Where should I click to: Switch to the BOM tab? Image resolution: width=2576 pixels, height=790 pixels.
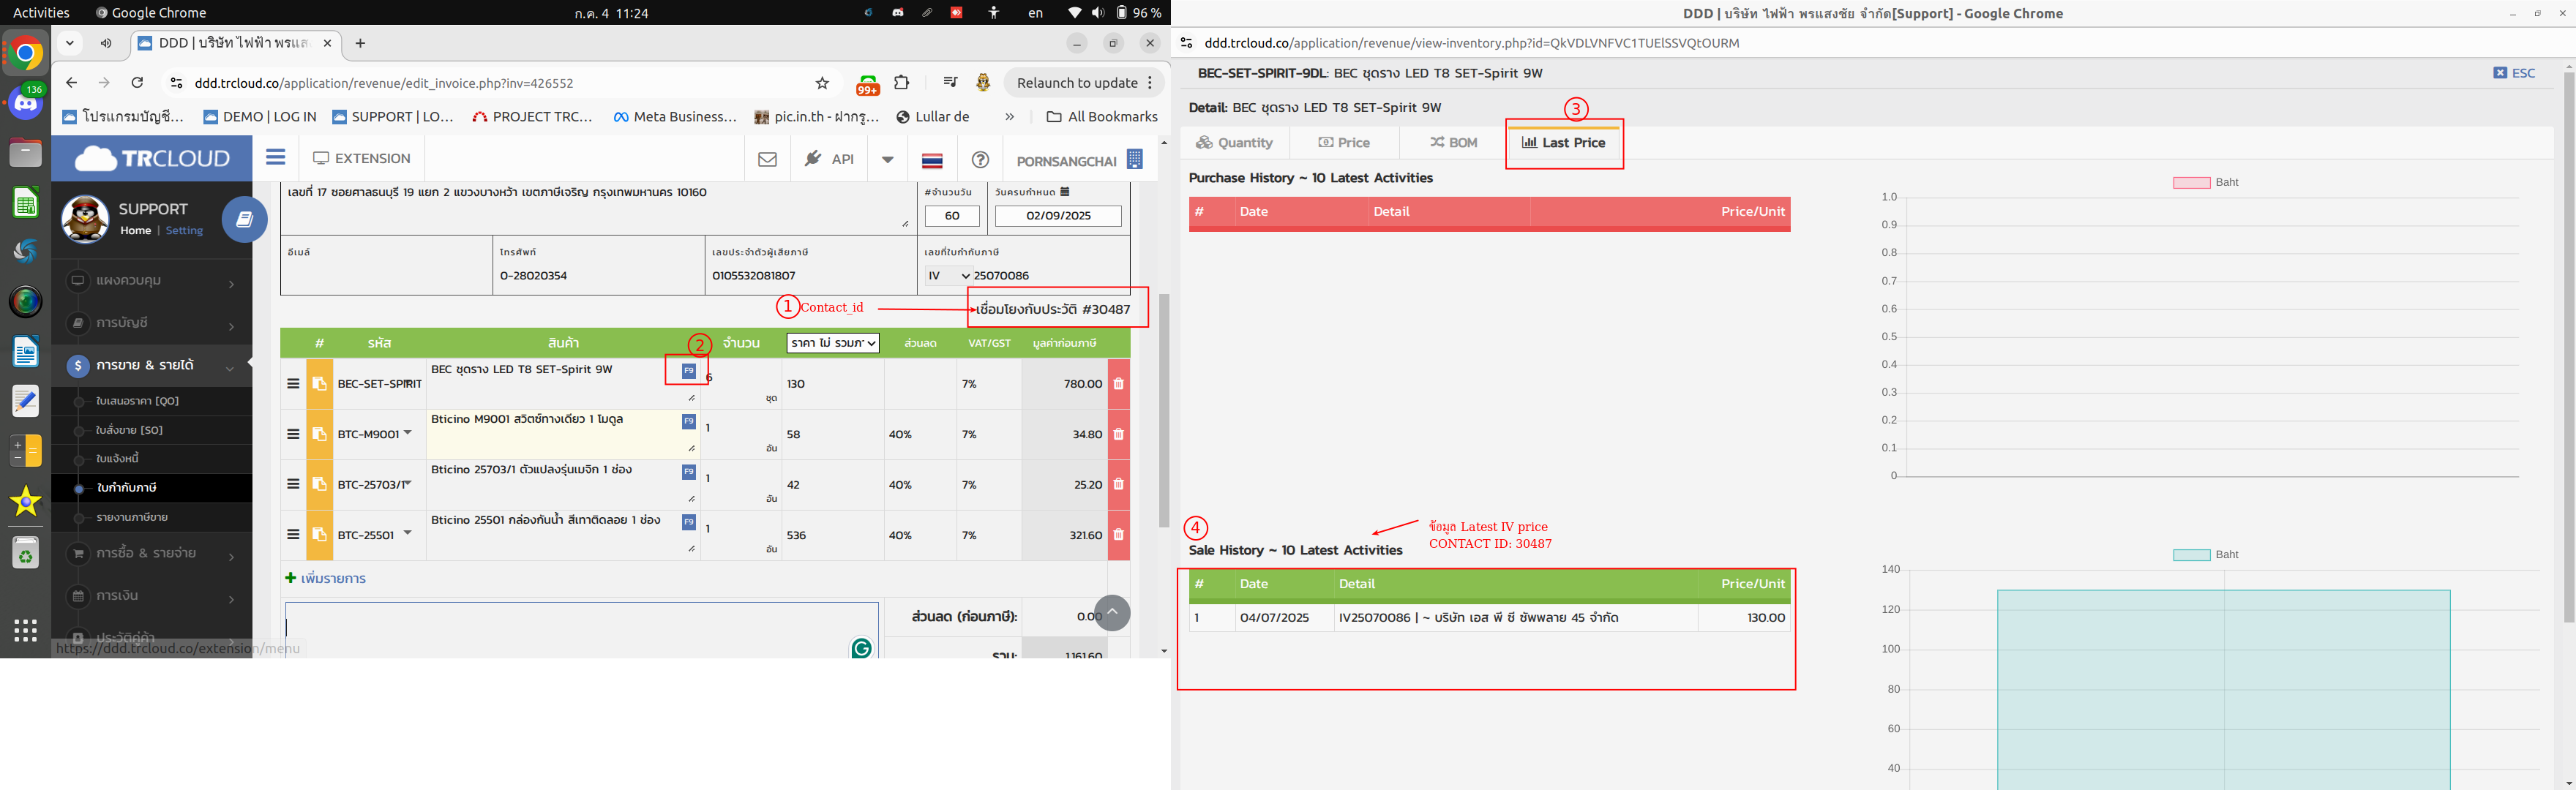click(x=1453, y=142)
